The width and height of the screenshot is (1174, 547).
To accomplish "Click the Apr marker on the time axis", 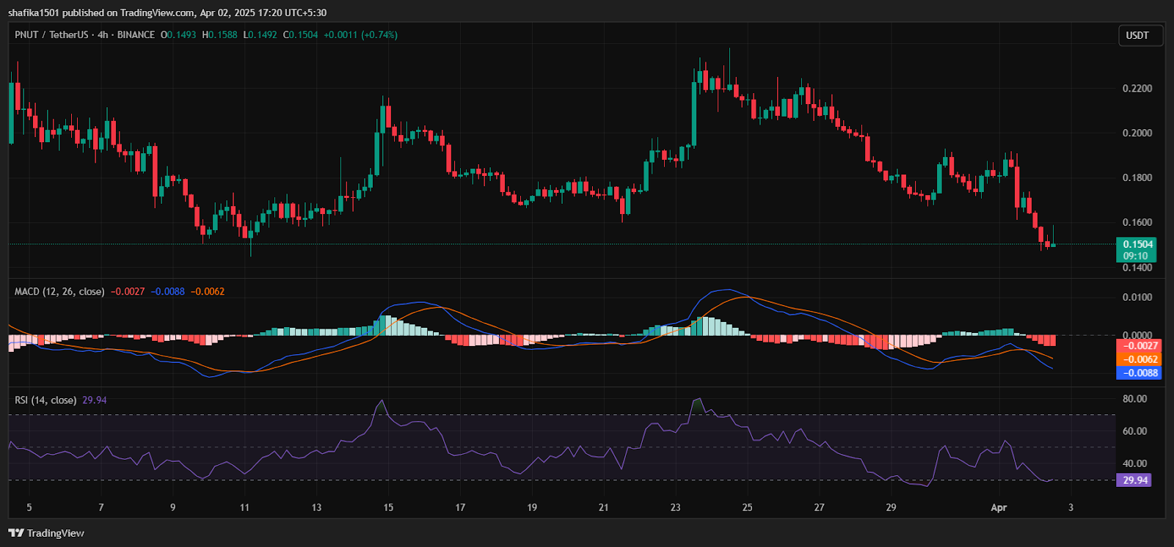I will (999, 507).
